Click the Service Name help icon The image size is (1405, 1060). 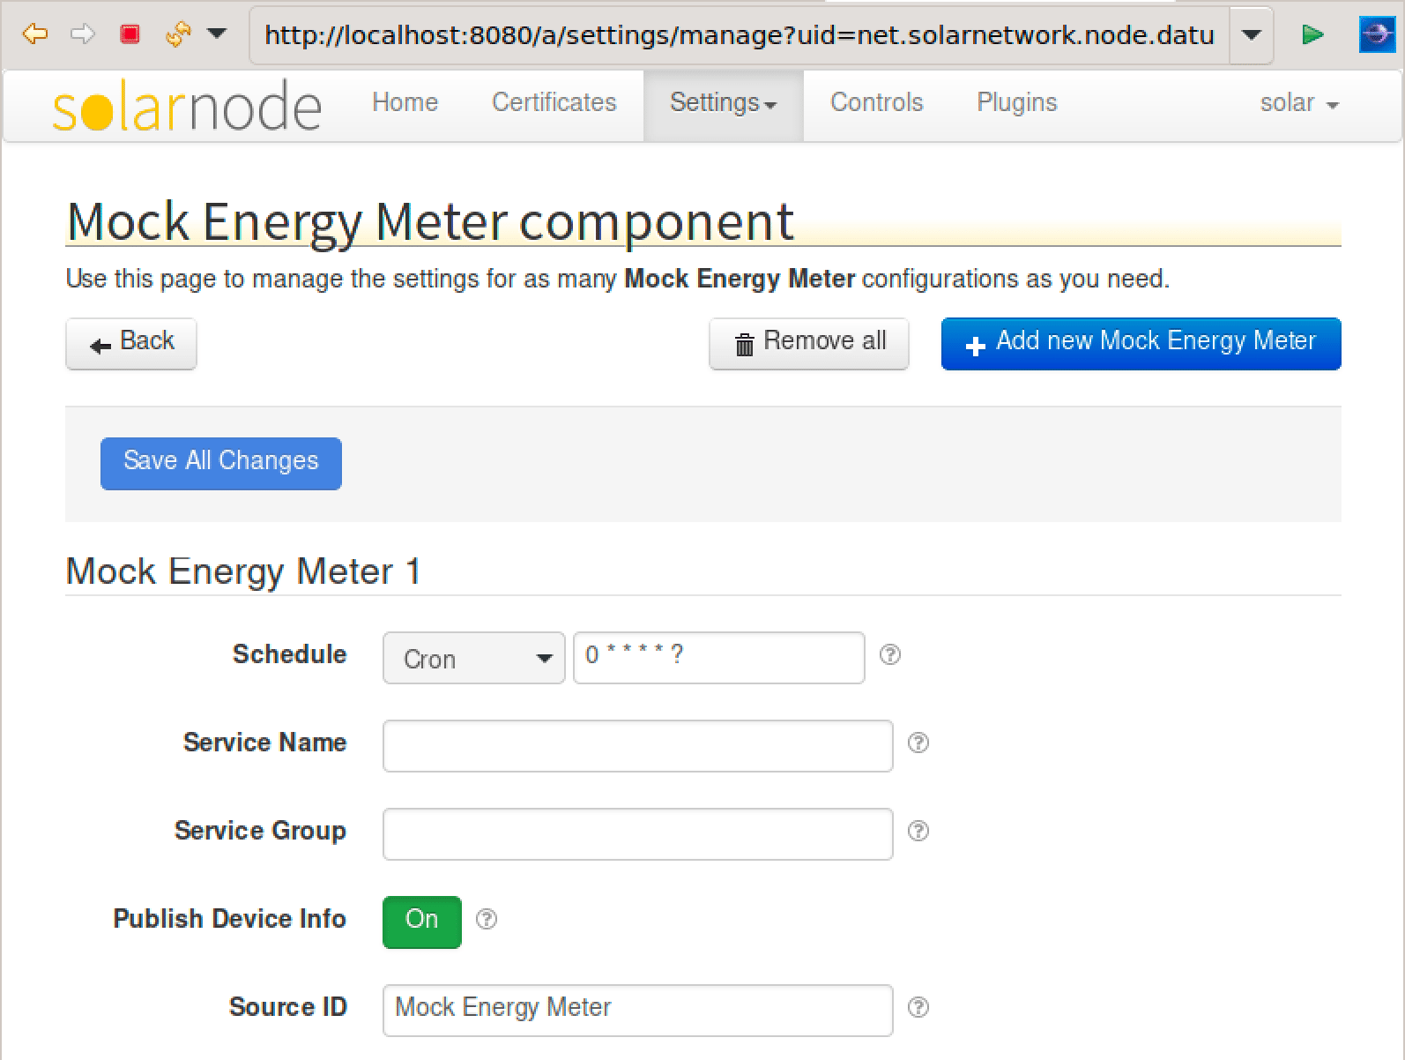[x=918, y=743]
